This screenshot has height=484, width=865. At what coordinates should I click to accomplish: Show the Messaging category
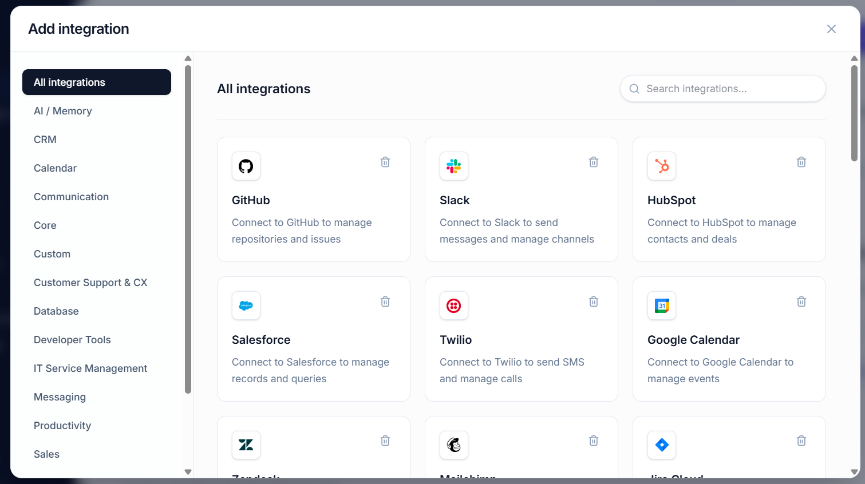point(97,397)
